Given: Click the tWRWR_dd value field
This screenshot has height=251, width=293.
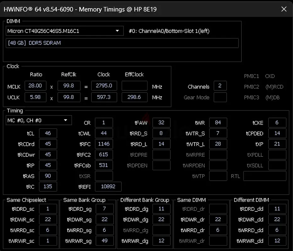Looking at the screenshot, I should tap(277, 241).
